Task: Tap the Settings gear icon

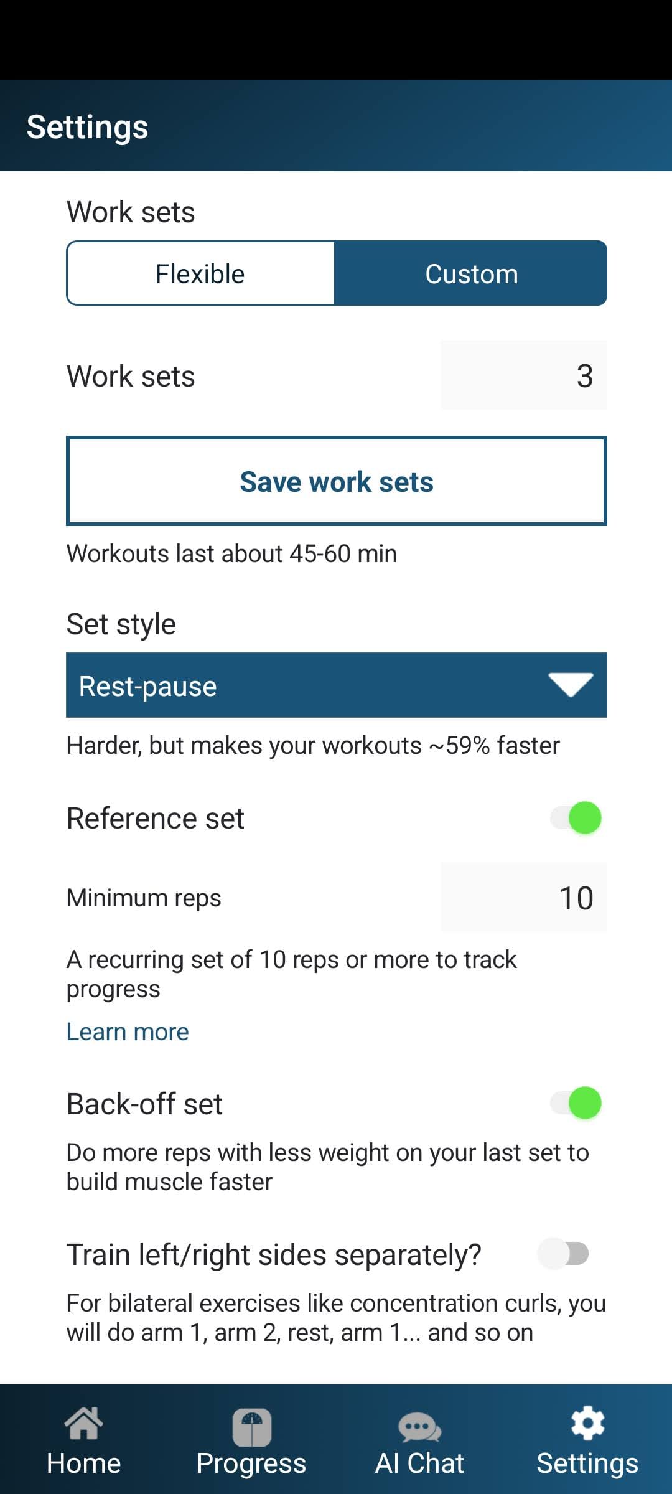Action: 587,1423
